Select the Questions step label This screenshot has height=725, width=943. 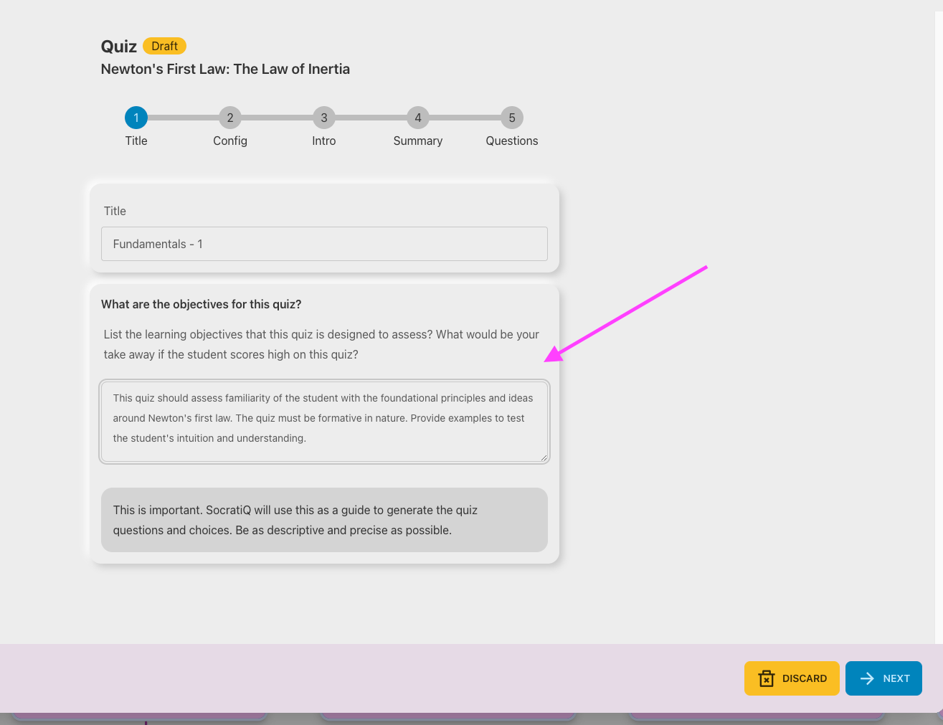(512, 141)
